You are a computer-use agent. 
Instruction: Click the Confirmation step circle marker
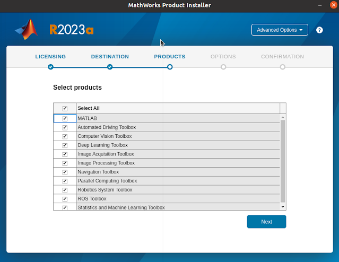click(282, 67)
